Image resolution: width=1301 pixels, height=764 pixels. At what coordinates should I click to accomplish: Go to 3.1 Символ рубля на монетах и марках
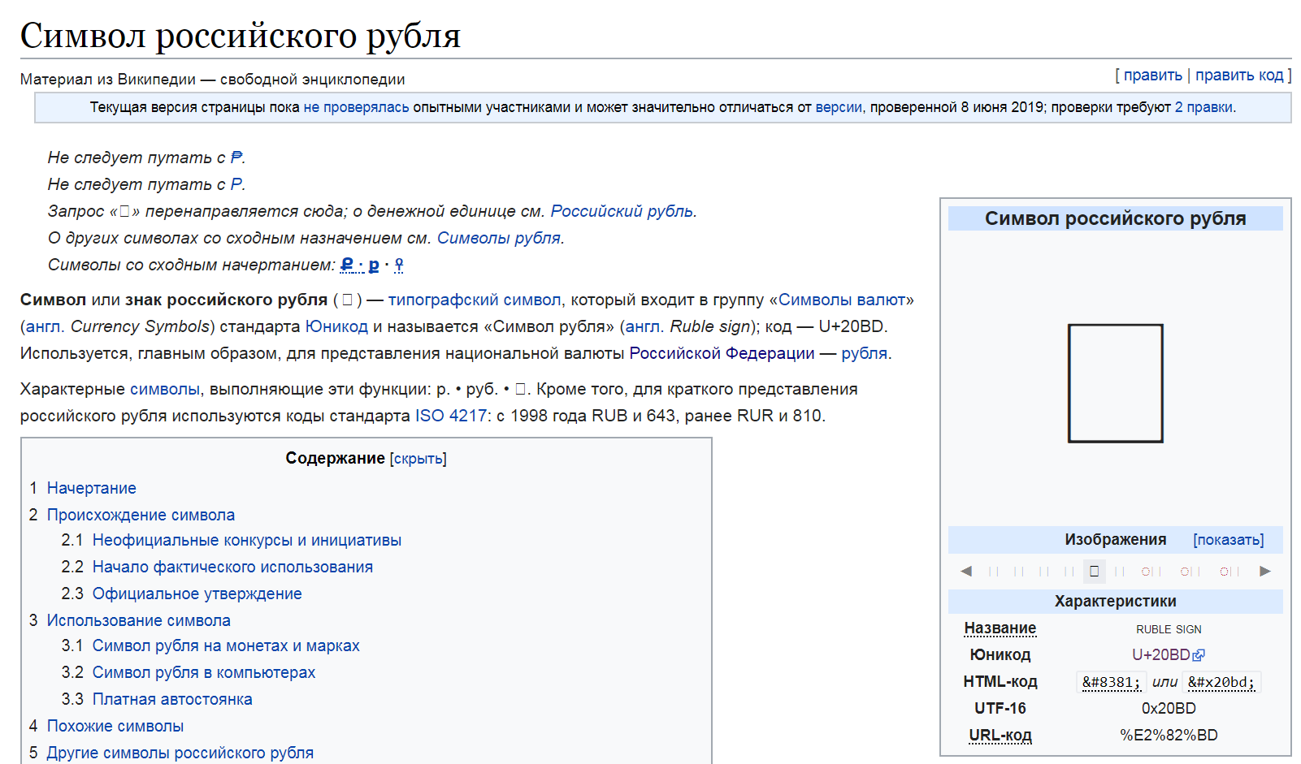226,645
